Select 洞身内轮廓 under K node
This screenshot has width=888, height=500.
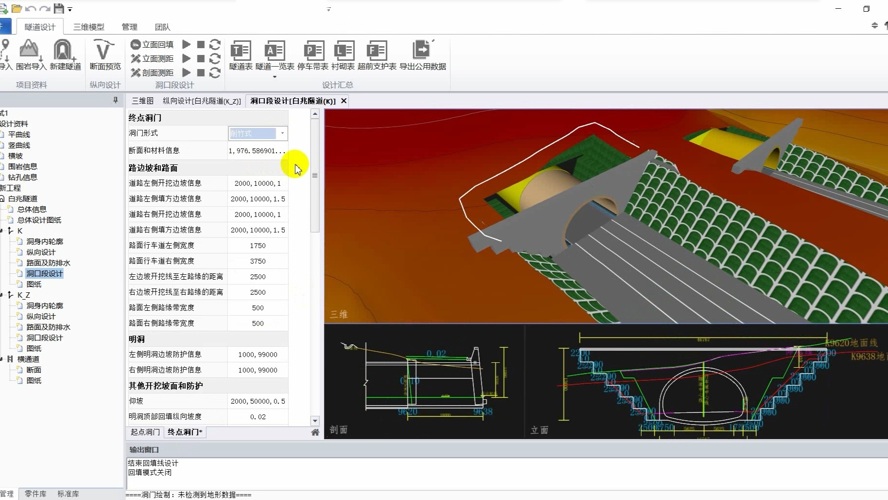(45, 241)
